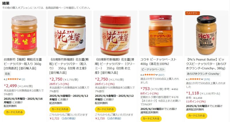Add Pic's Peanut Butter to cart
This screenshot has height=122, width=230.
tap(197, 116)
